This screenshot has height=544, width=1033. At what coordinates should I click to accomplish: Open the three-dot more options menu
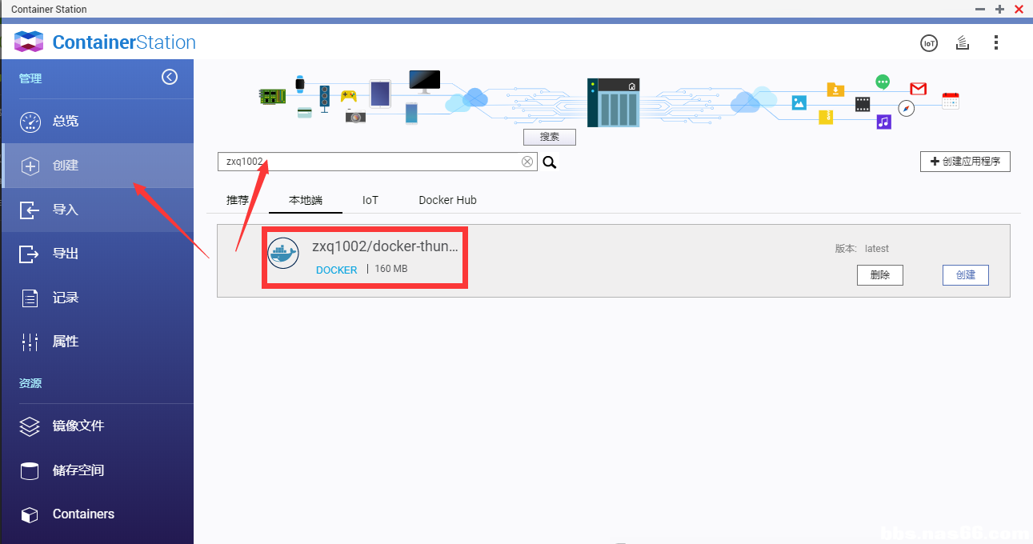point(996,43)
